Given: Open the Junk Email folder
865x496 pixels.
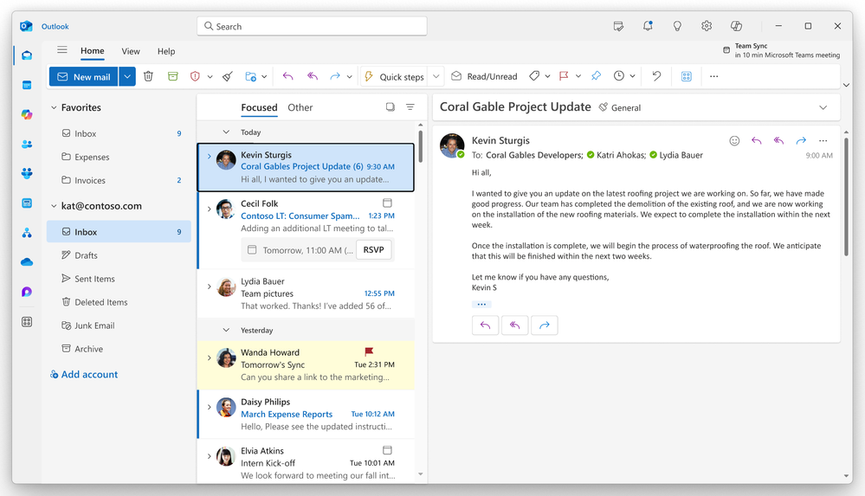Looking at the screenshot, I should [119, 325].
